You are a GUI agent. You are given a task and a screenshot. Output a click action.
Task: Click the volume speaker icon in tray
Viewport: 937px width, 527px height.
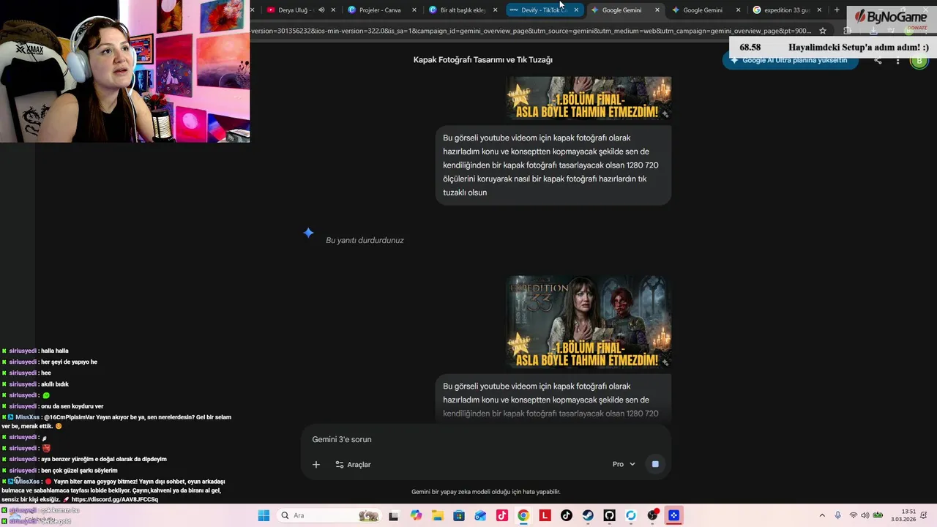(865, 515)
